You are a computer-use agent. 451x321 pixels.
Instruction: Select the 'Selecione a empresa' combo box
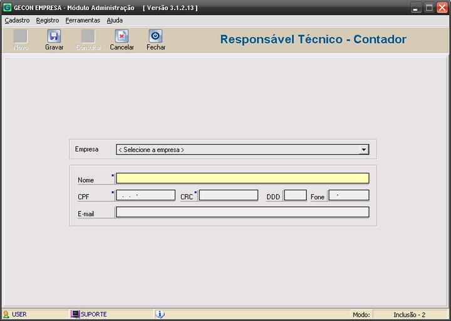(x=237, y=150)
